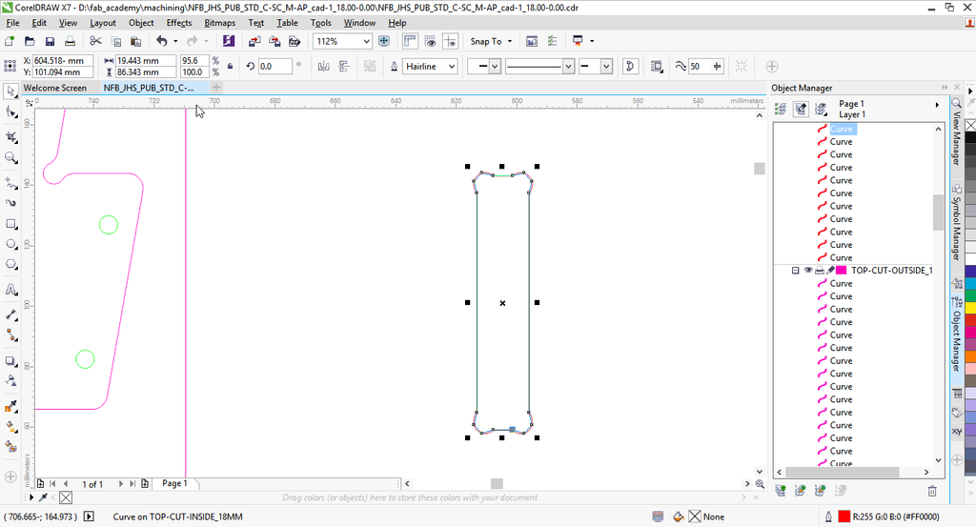
Task: Click the Export icon
Action: 274,41
